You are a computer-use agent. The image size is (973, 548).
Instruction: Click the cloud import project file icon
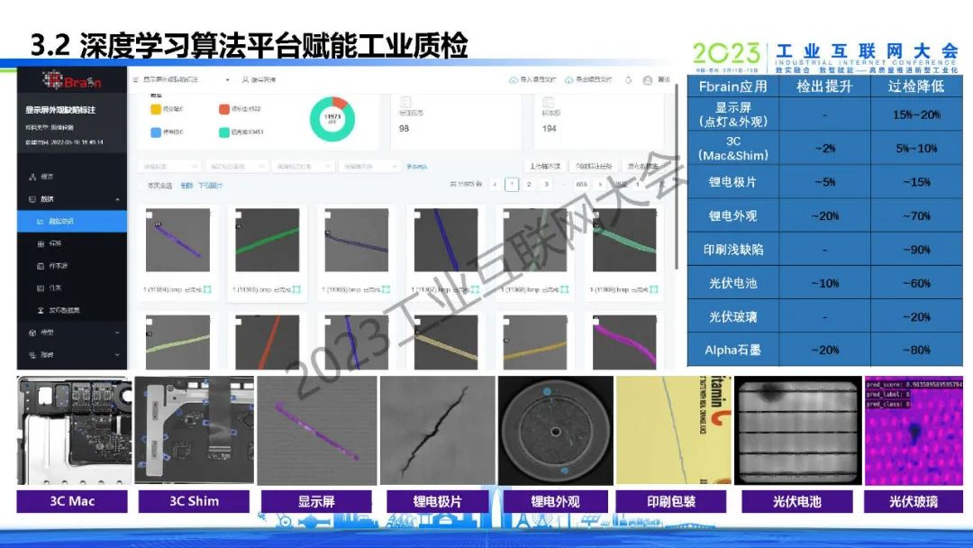514,80
